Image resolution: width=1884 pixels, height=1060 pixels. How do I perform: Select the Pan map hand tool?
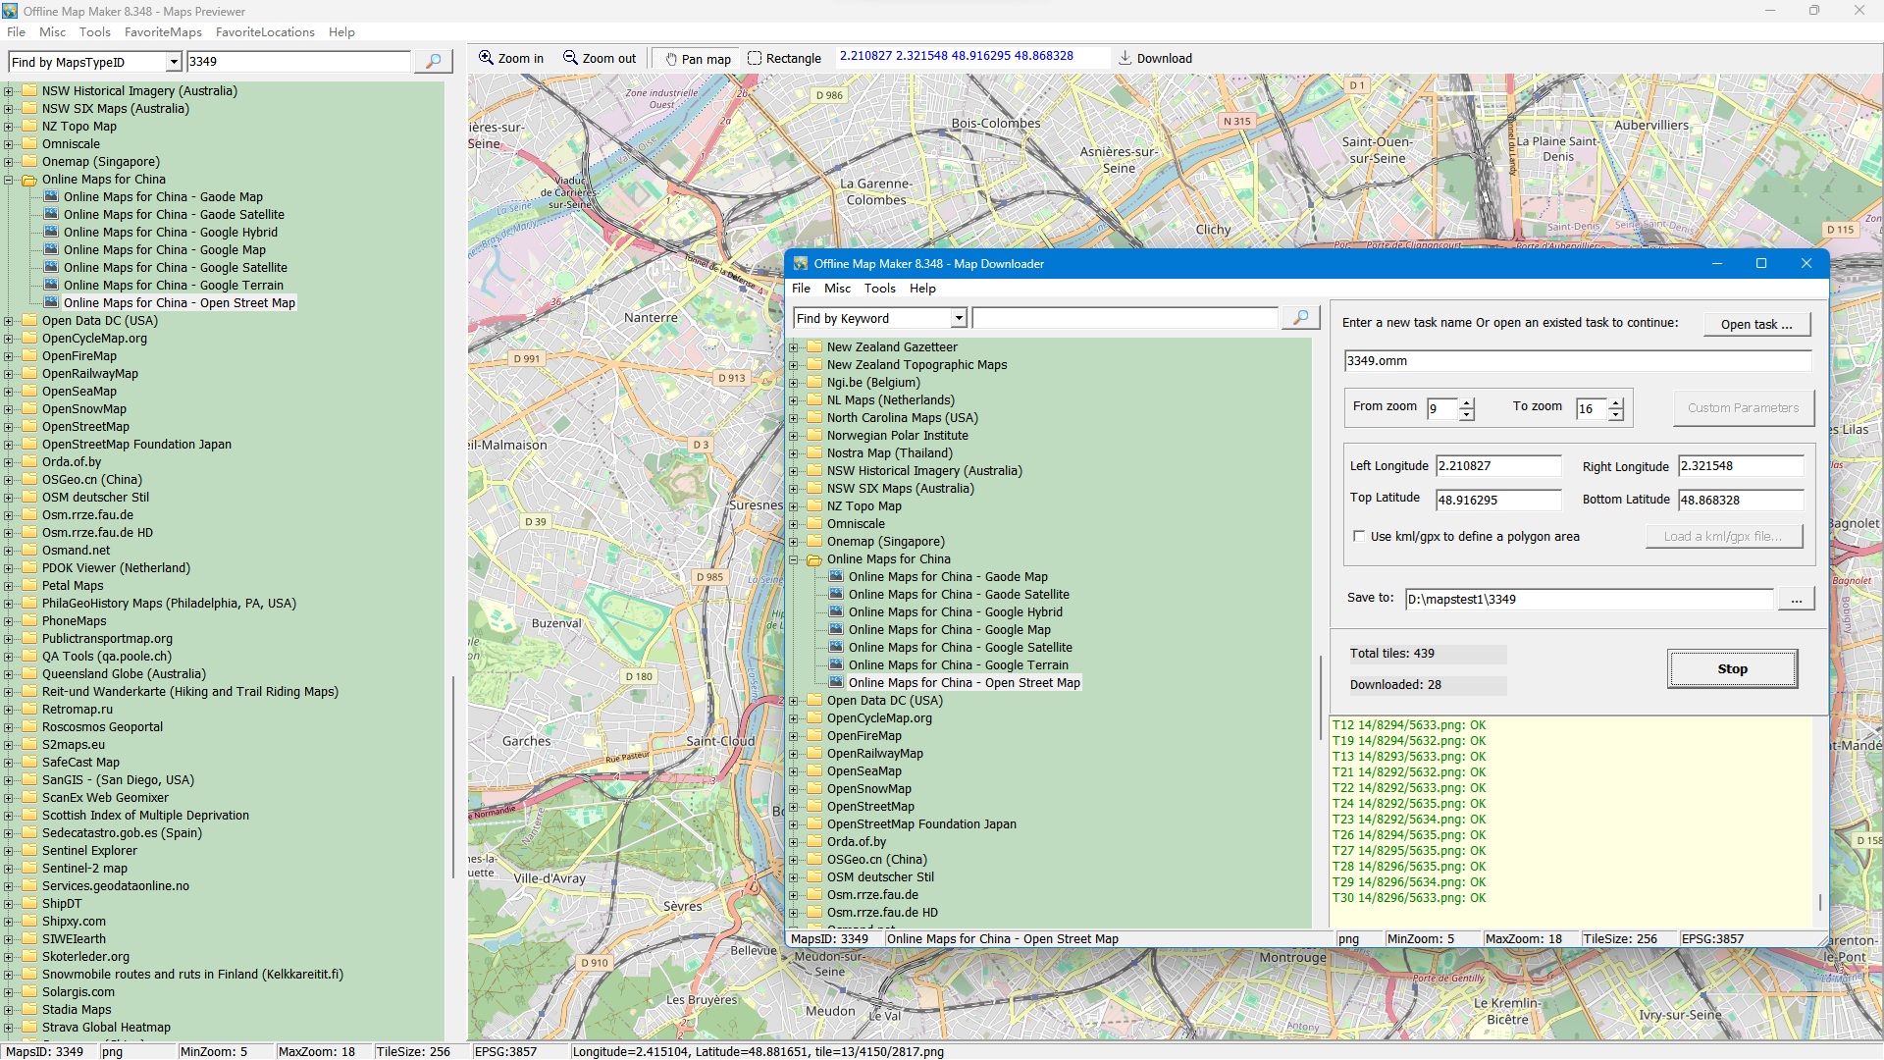click(x=698, y=59)
